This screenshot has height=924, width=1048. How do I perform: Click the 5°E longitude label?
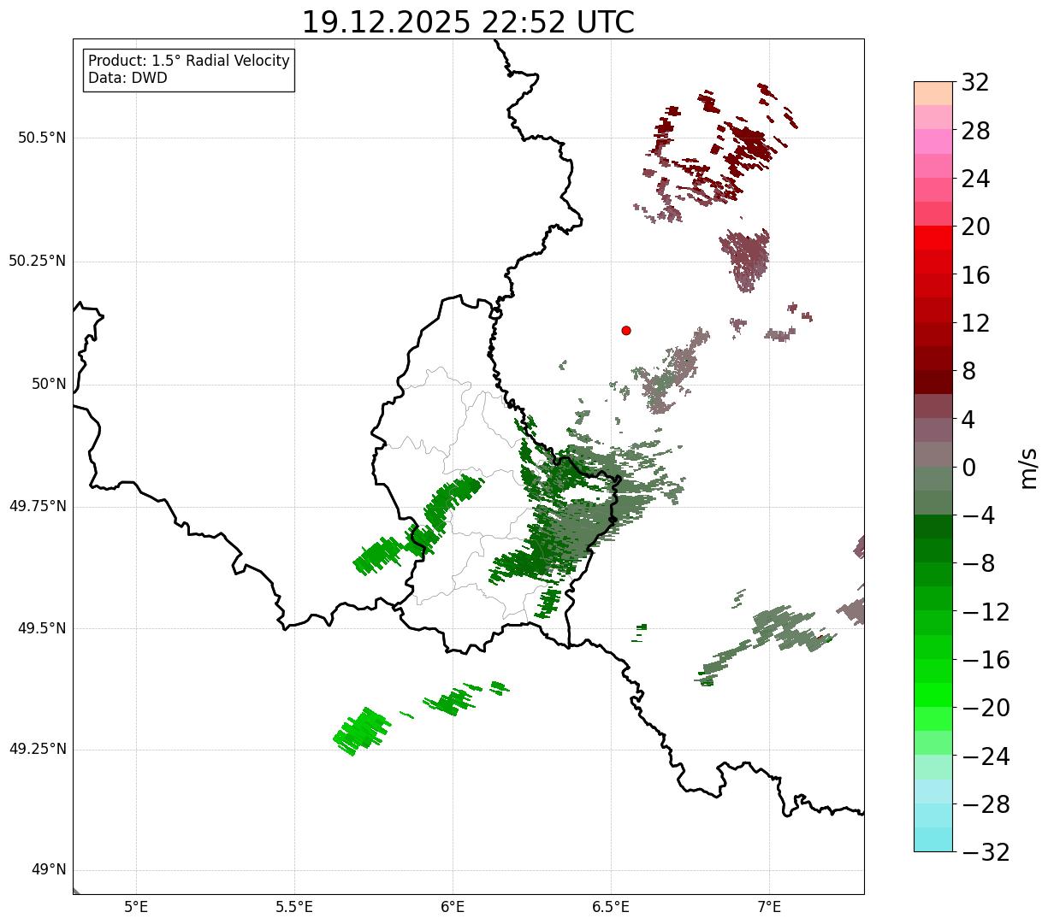136,907
